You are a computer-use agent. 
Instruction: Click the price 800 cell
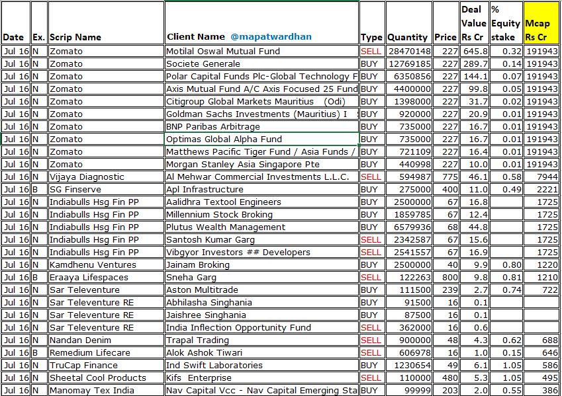446,277
